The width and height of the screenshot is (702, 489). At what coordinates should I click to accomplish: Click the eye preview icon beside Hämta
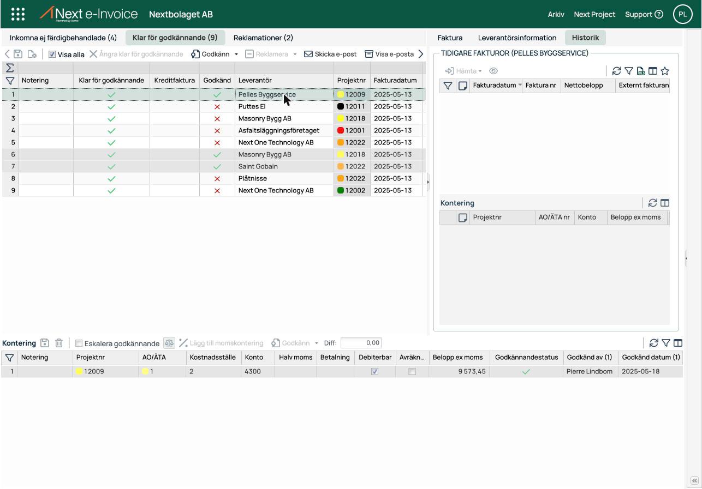click(493, 71)
